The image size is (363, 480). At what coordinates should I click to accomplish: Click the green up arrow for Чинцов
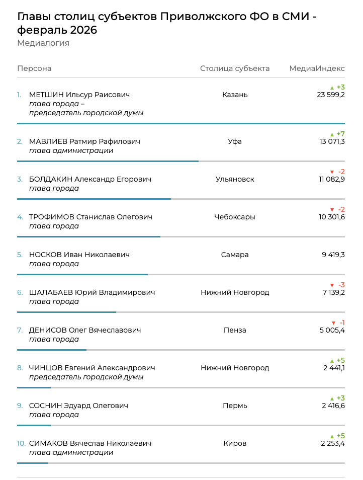(x=332, y=361)
